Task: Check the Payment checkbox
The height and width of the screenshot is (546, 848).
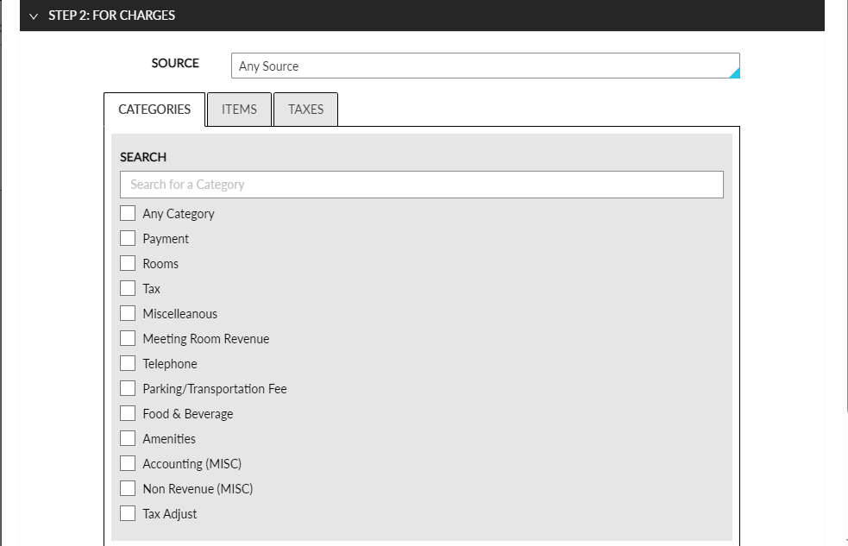Action: [x=128, y=238]
